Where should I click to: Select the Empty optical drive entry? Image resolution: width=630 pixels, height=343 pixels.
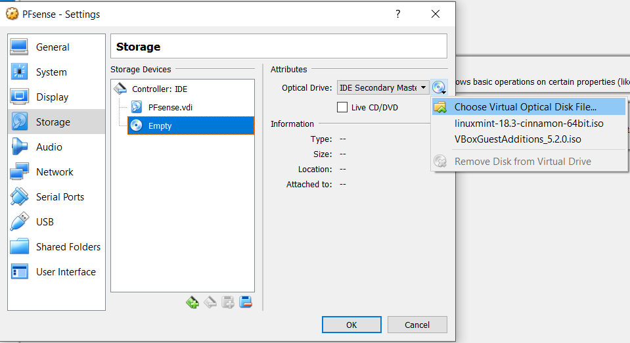click(191, 126)
